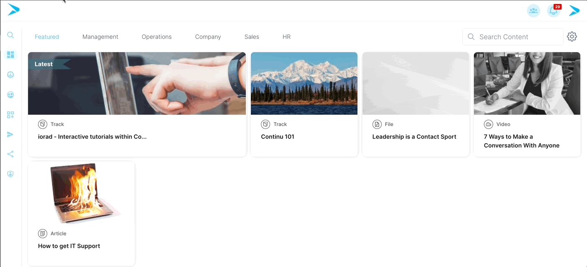Open the Continu 101 track title

(278, 137)
